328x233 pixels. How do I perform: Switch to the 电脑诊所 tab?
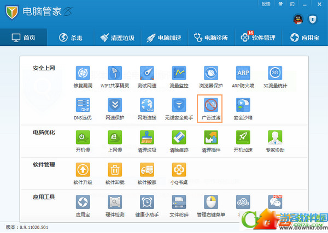click(211, 38)
